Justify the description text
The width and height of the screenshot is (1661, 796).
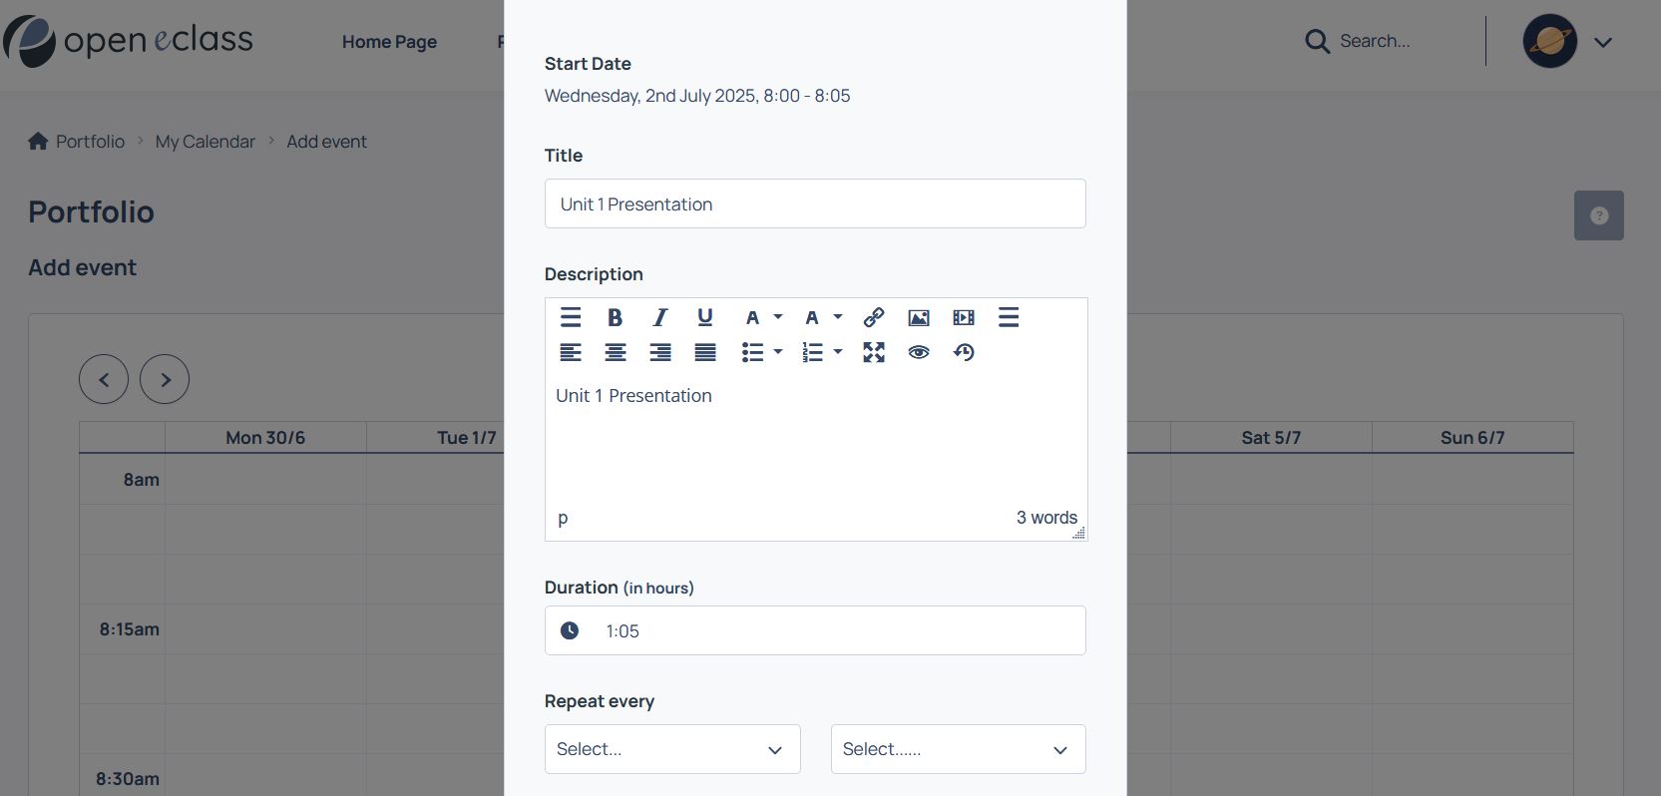[705, 352]
